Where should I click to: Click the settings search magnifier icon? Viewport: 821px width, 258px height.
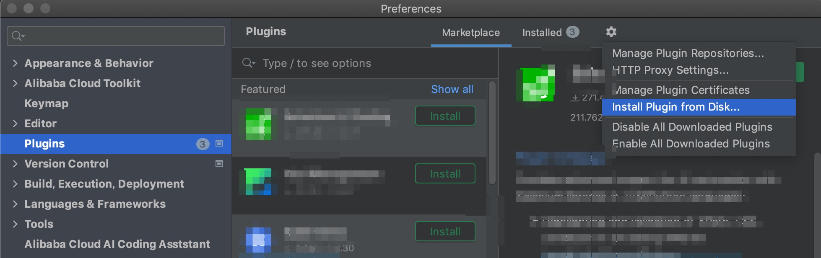[x=17, y=36]
